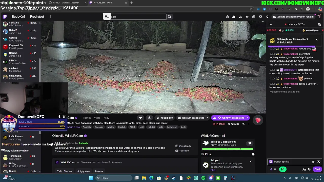Toggle the notification bell for WildLifeCam

pyautogui.click(x=149, y=118)
